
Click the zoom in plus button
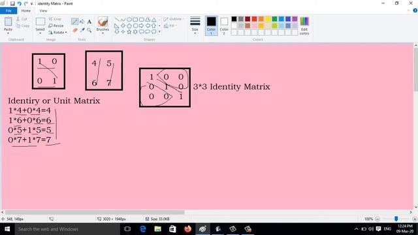click(415, 219)
